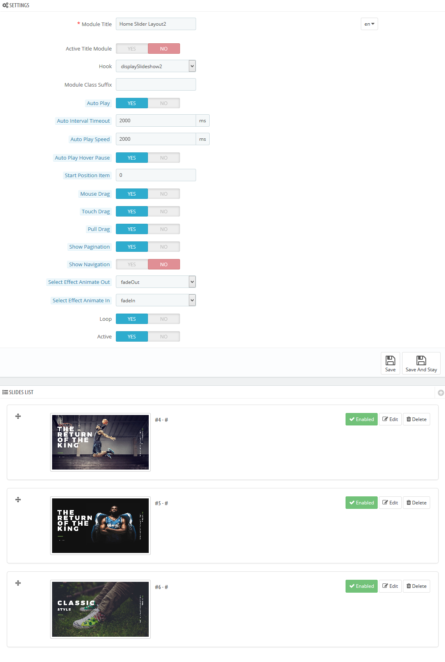
Task: Grab the move handle of slide #4
Action: click(x=18, y=416)
